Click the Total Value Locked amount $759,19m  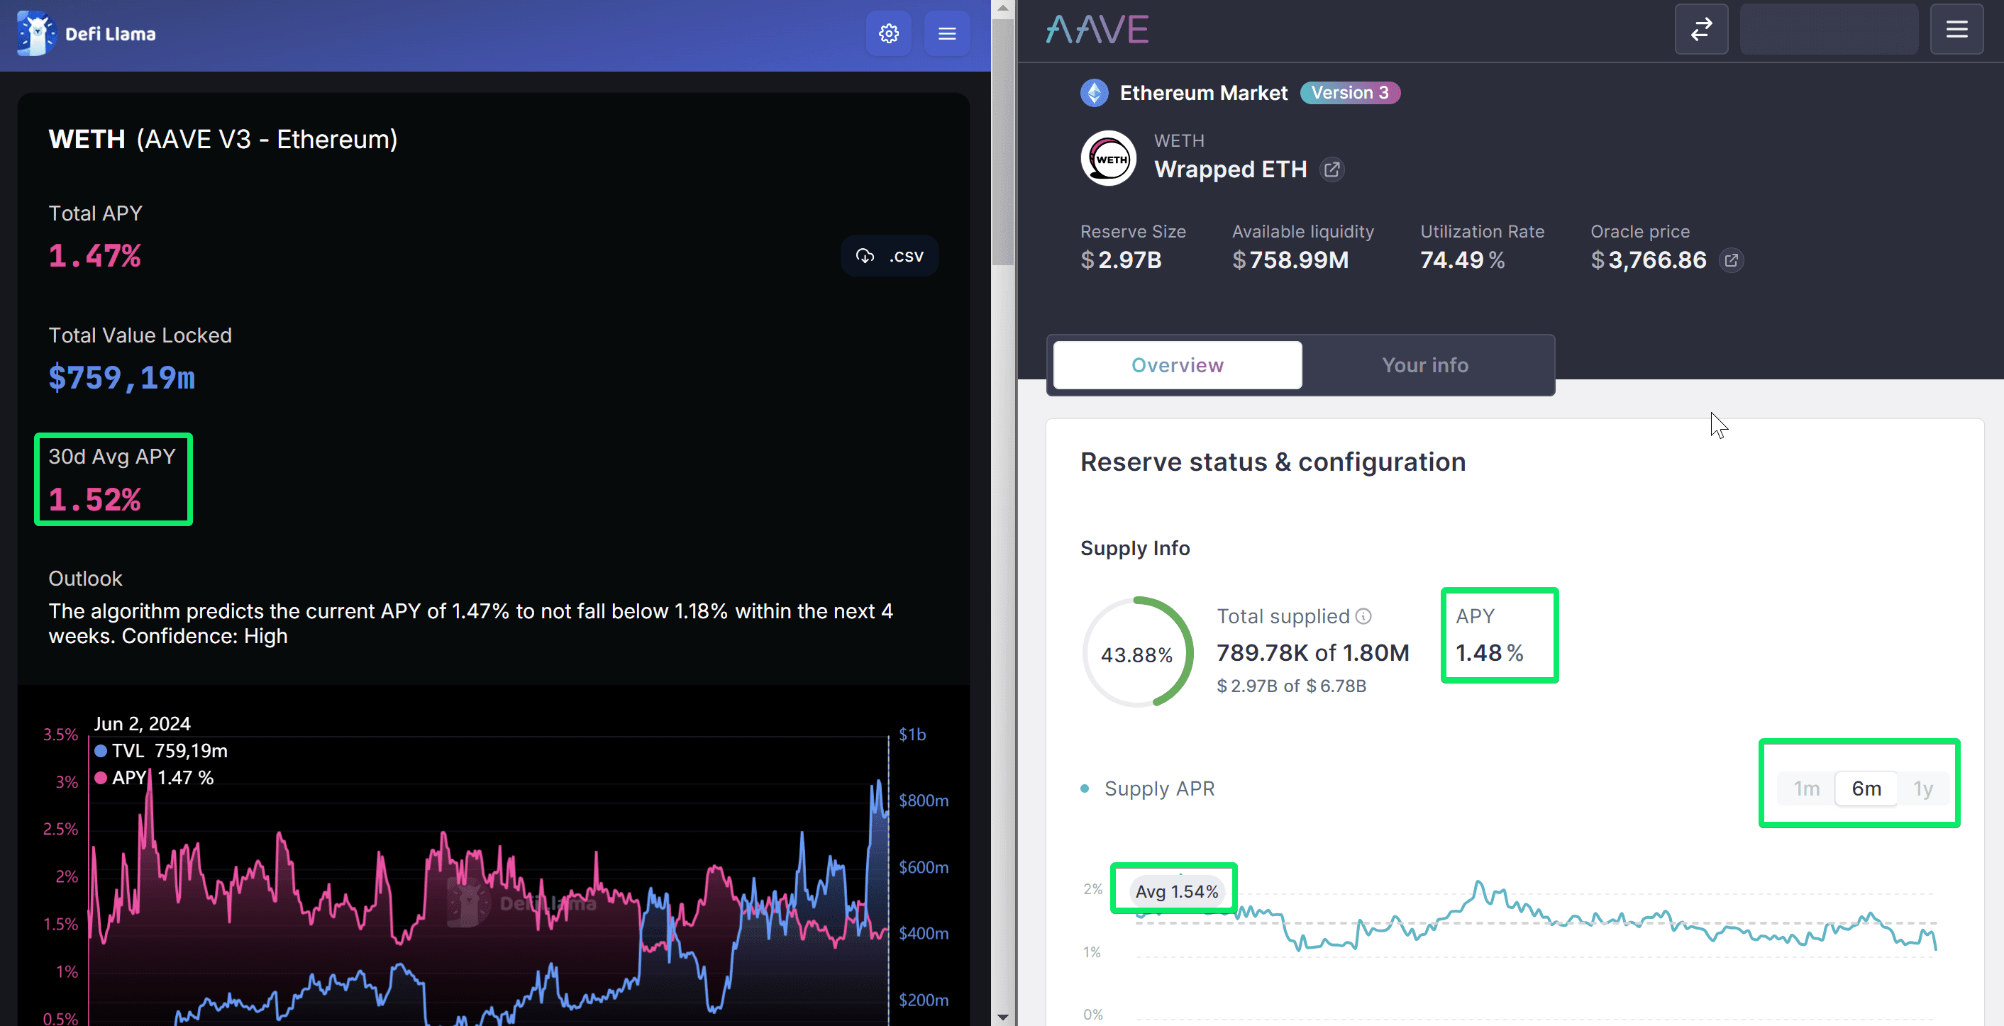pos(121,378)
